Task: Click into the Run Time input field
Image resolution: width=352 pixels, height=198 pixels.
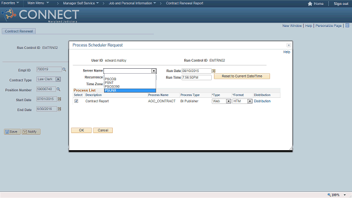Action: pyautogui.click(x=196, y=78)
